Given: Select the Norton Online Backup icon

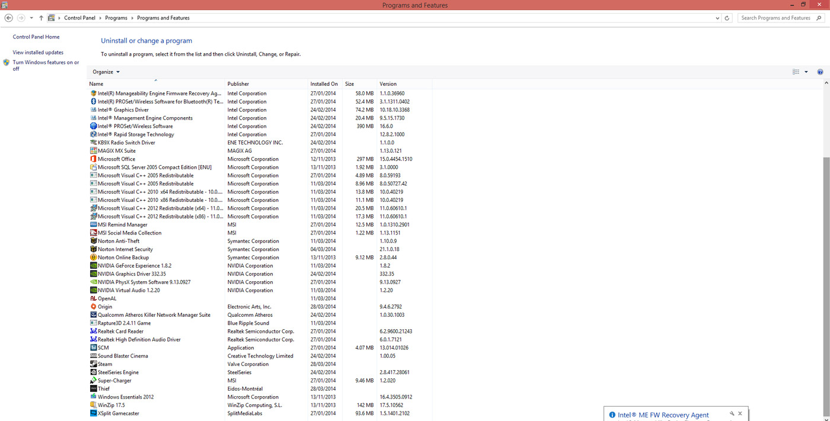Looking at the screenshot, I should [93, 258].
